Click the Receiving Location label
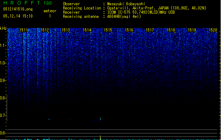The height and width of the screenshot is (140, 221). 82,8
